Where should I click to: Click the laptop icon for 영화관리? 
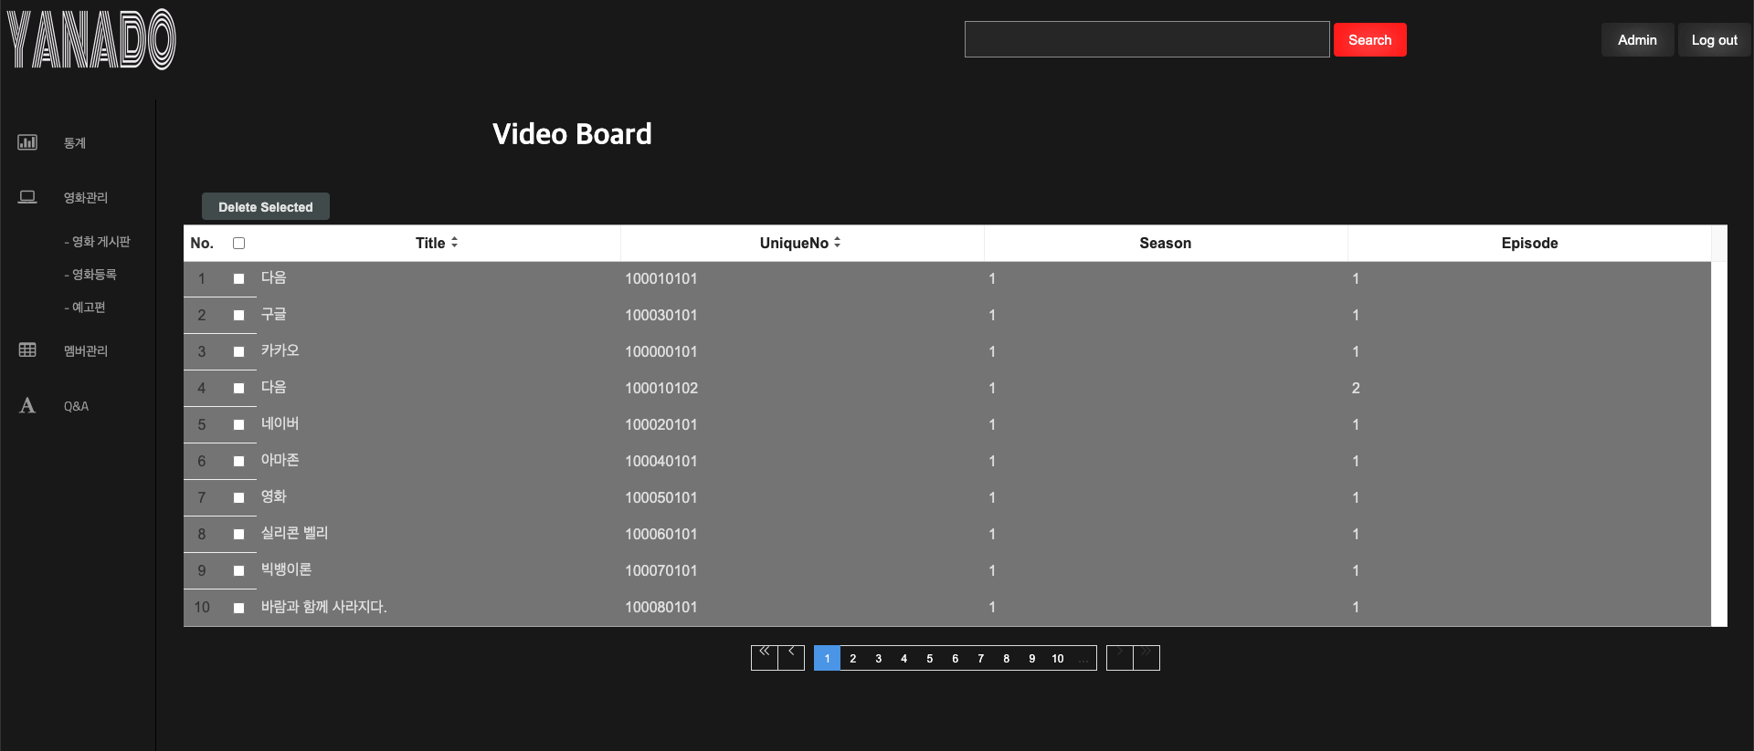click(27, 197)
